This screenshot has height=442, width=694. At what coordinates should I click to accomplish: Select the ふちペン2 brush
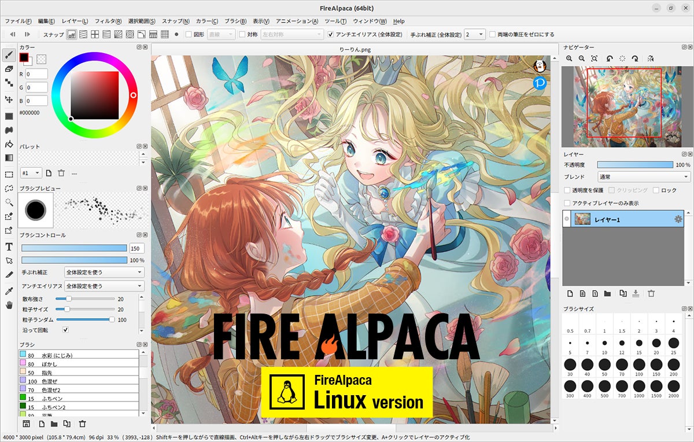[x=79, y=407]
